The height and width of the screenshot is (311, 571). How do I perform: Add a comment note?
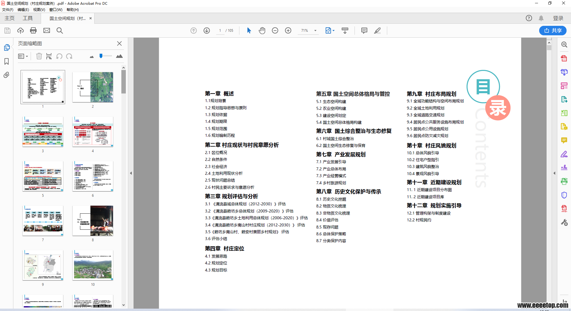(364, 31)
